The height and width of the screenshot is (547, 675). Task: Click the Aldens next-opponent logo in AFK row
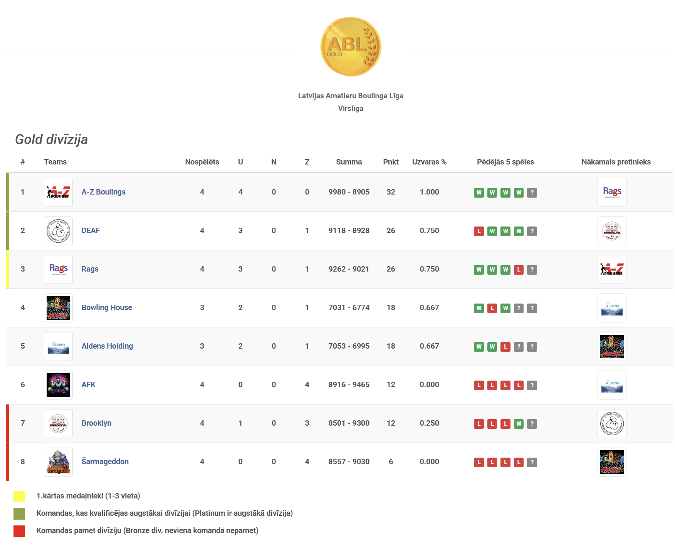[612, 385]
